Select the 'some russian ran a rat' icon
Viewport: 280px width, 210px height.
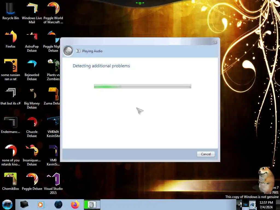(11, 70)
